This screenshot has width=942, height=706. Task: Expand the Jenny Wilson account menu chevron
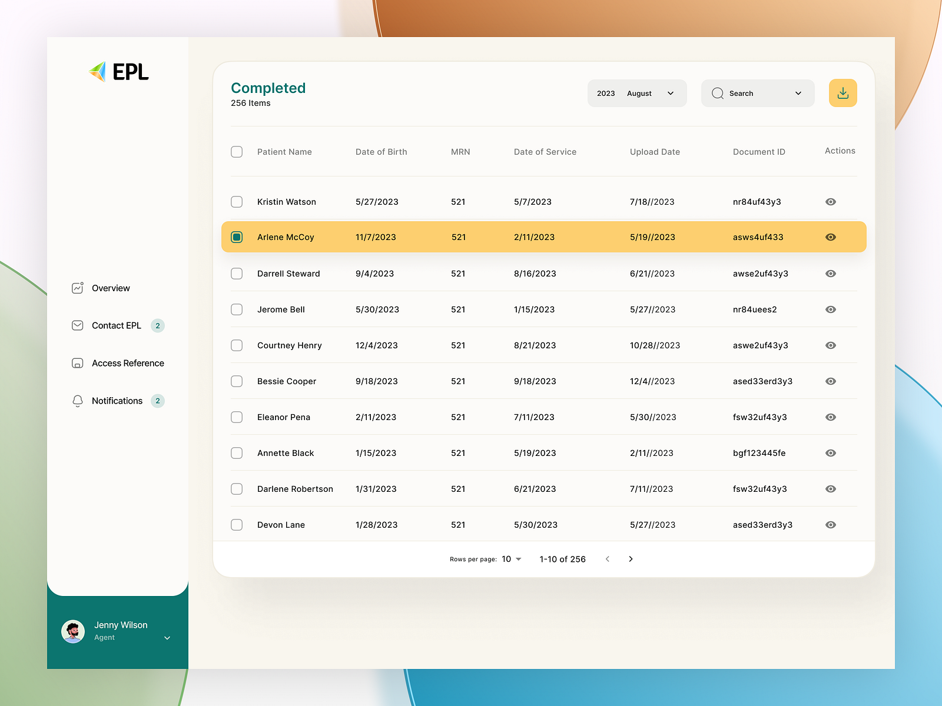pos(167,638)
